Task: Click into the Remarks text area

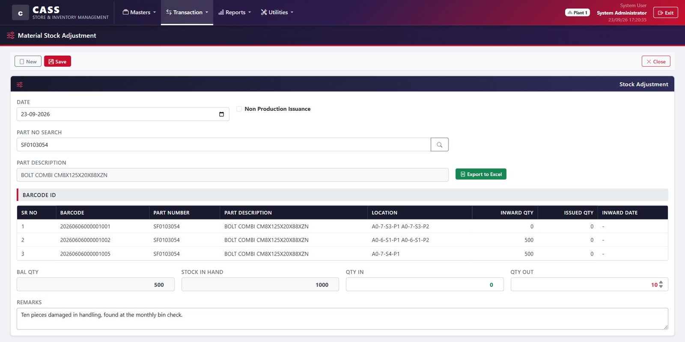Action: [342, 318]
